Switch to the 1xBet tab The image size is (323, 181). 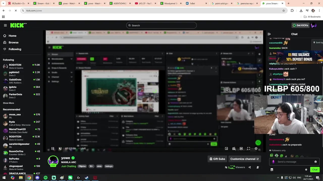pos(196,4)
